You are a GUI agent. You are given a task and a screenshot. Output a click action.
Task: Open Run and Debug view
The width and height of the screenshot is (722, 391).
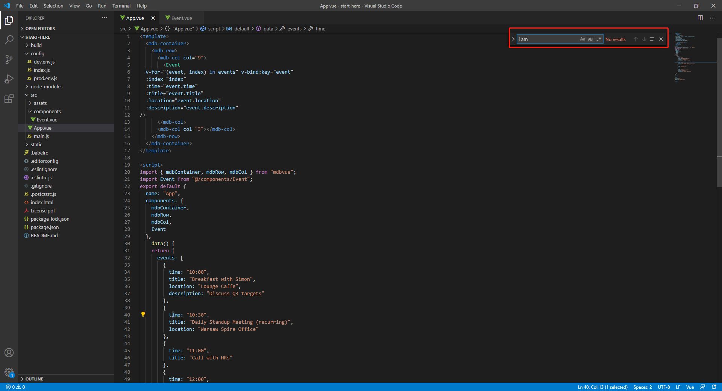pyautogui.click(x=9, y=79)
